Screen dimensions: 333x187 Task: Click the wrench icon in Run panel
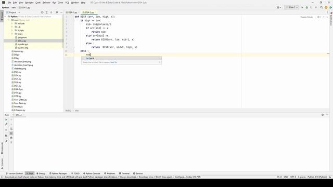tap(6, 124)
